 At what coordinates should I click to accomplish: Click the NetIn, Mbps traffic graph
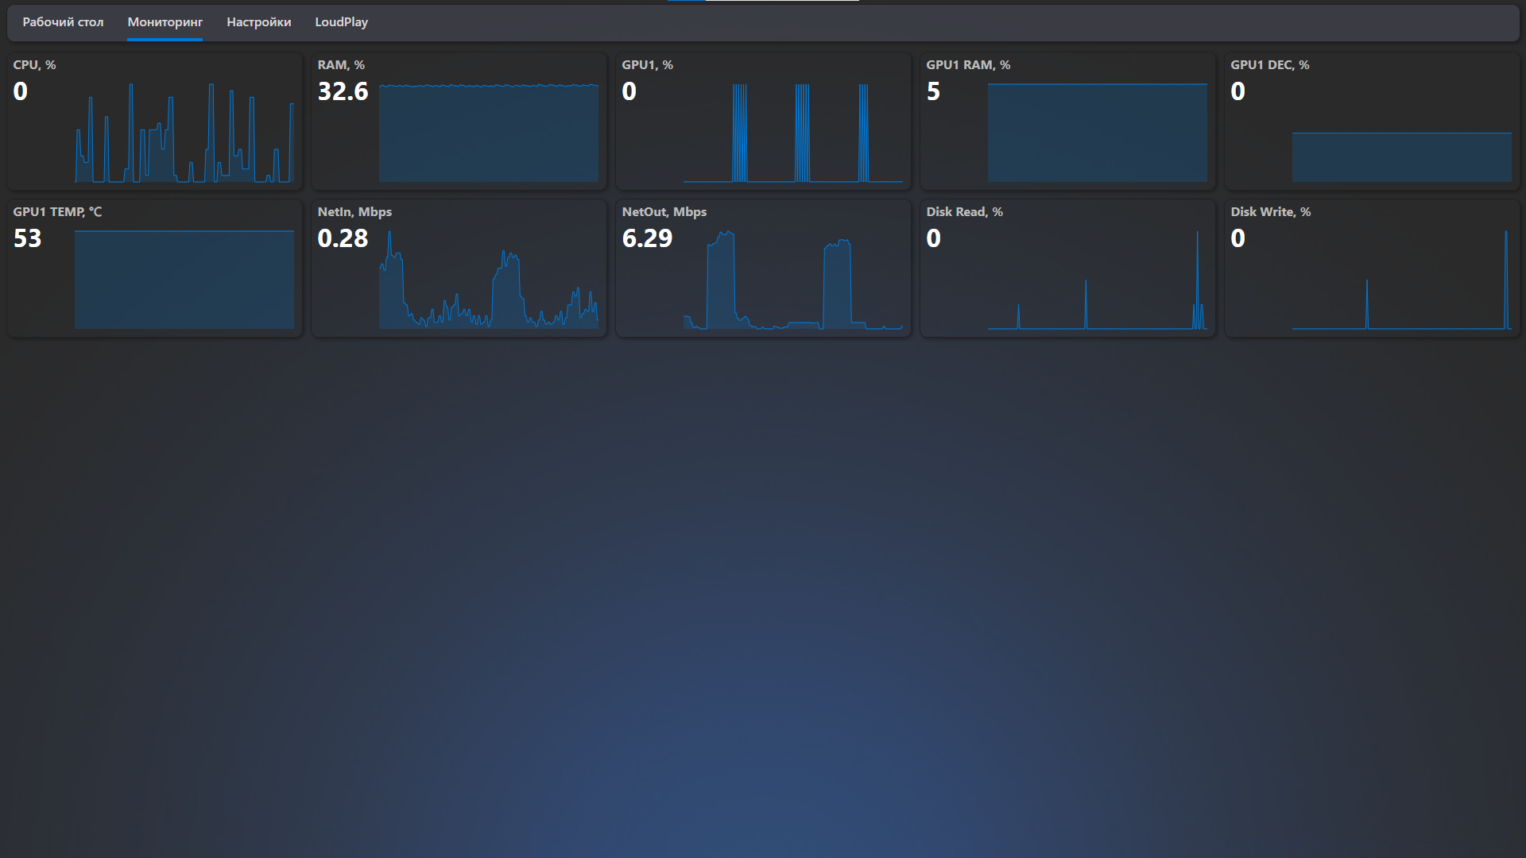click(x=488, y=280)
